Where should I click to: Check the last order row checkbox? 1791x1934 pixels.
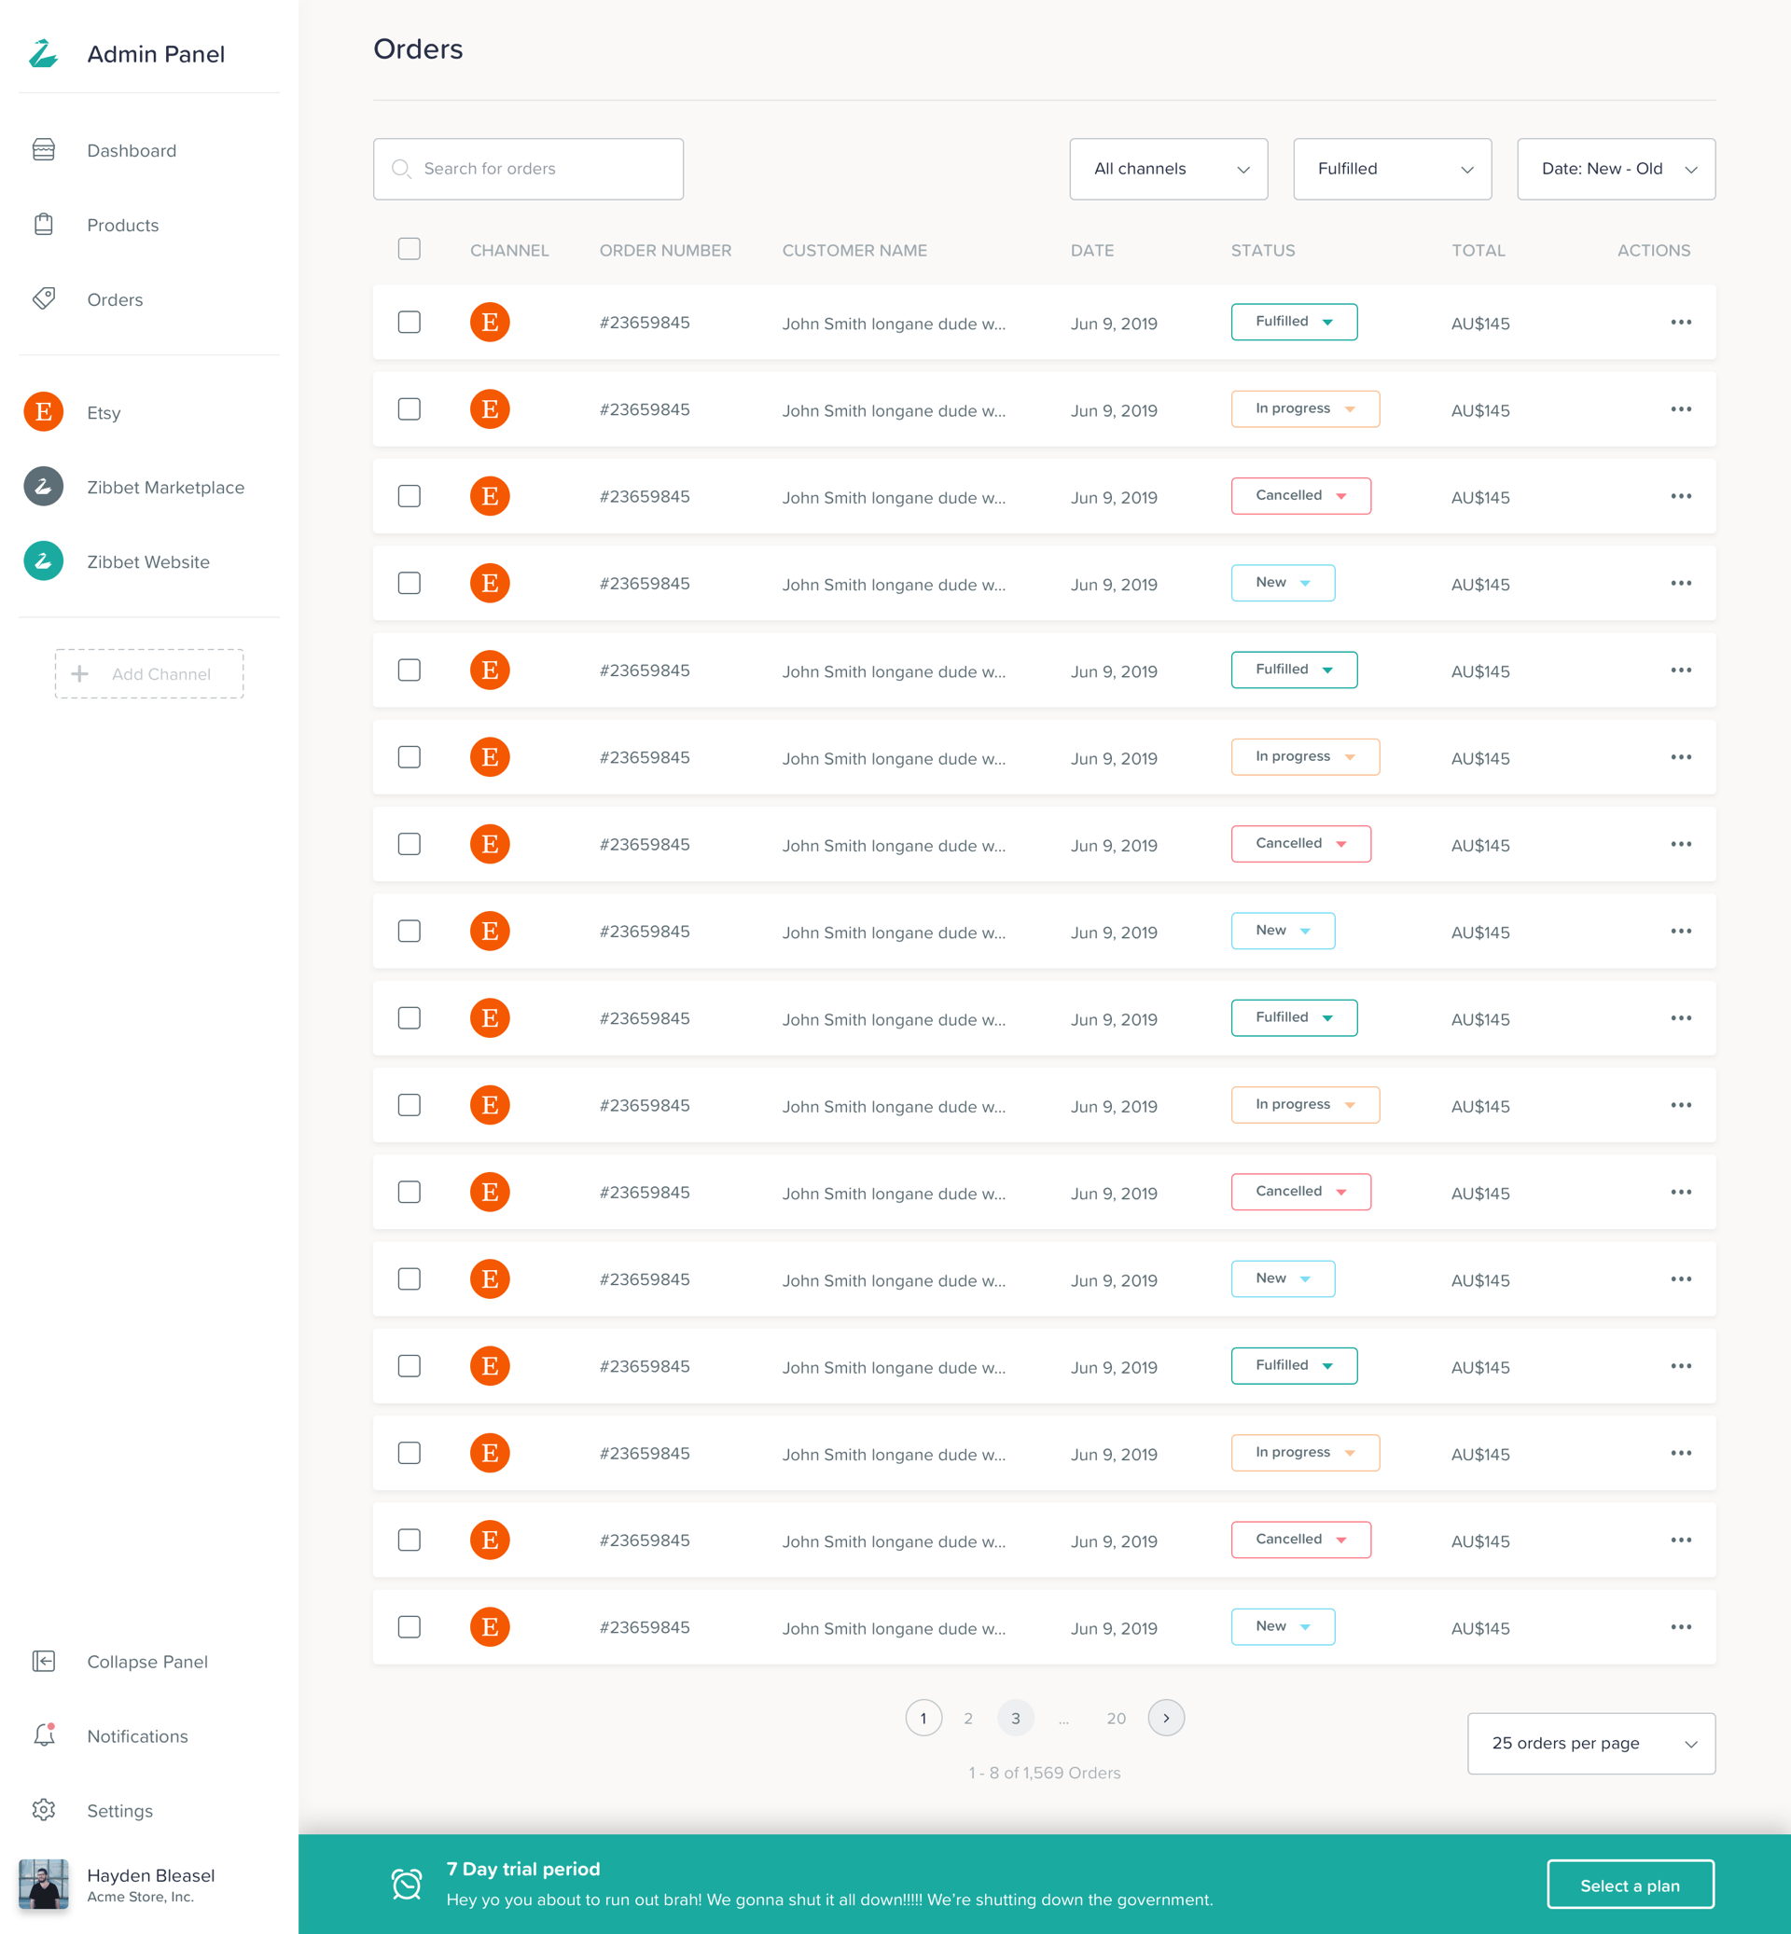pyautogui.click(x=409, y=1627)
